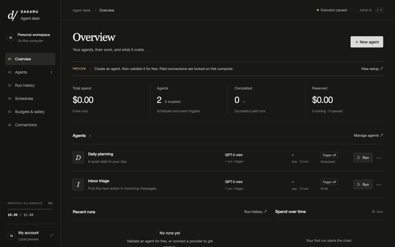Open more options for Inbox triage
Screen dimensions: 395x247
(379, 185)
